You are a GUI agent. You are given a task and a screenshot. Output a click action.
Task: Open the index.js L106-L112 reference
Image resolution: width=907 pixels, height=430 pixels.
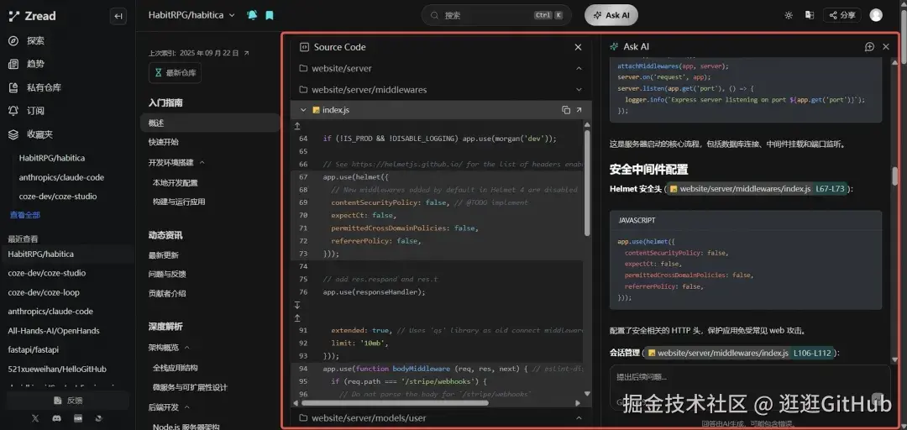point(740,353)
